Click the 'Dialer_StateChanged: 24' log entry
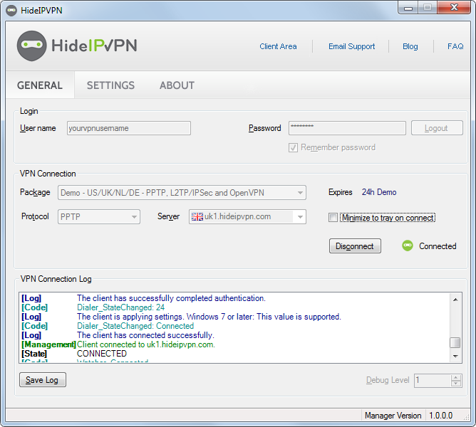The height and width of the screenshot is (427, 476). pos(121,307)
